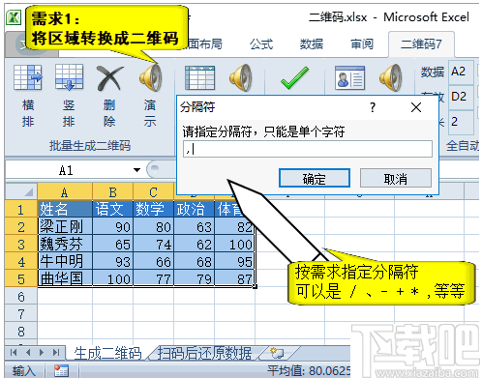Click the separator character input field
The width and height of the screenshot is (482, 378).
pos(308,149)
